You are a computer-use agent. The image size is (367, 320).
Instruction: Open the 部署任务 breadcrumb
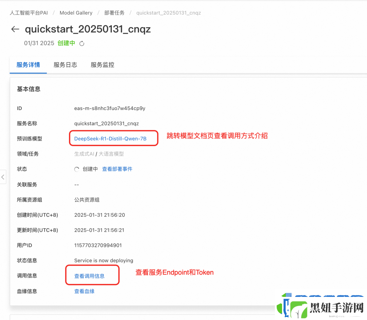pyautogui.click(x=115, y=13)
